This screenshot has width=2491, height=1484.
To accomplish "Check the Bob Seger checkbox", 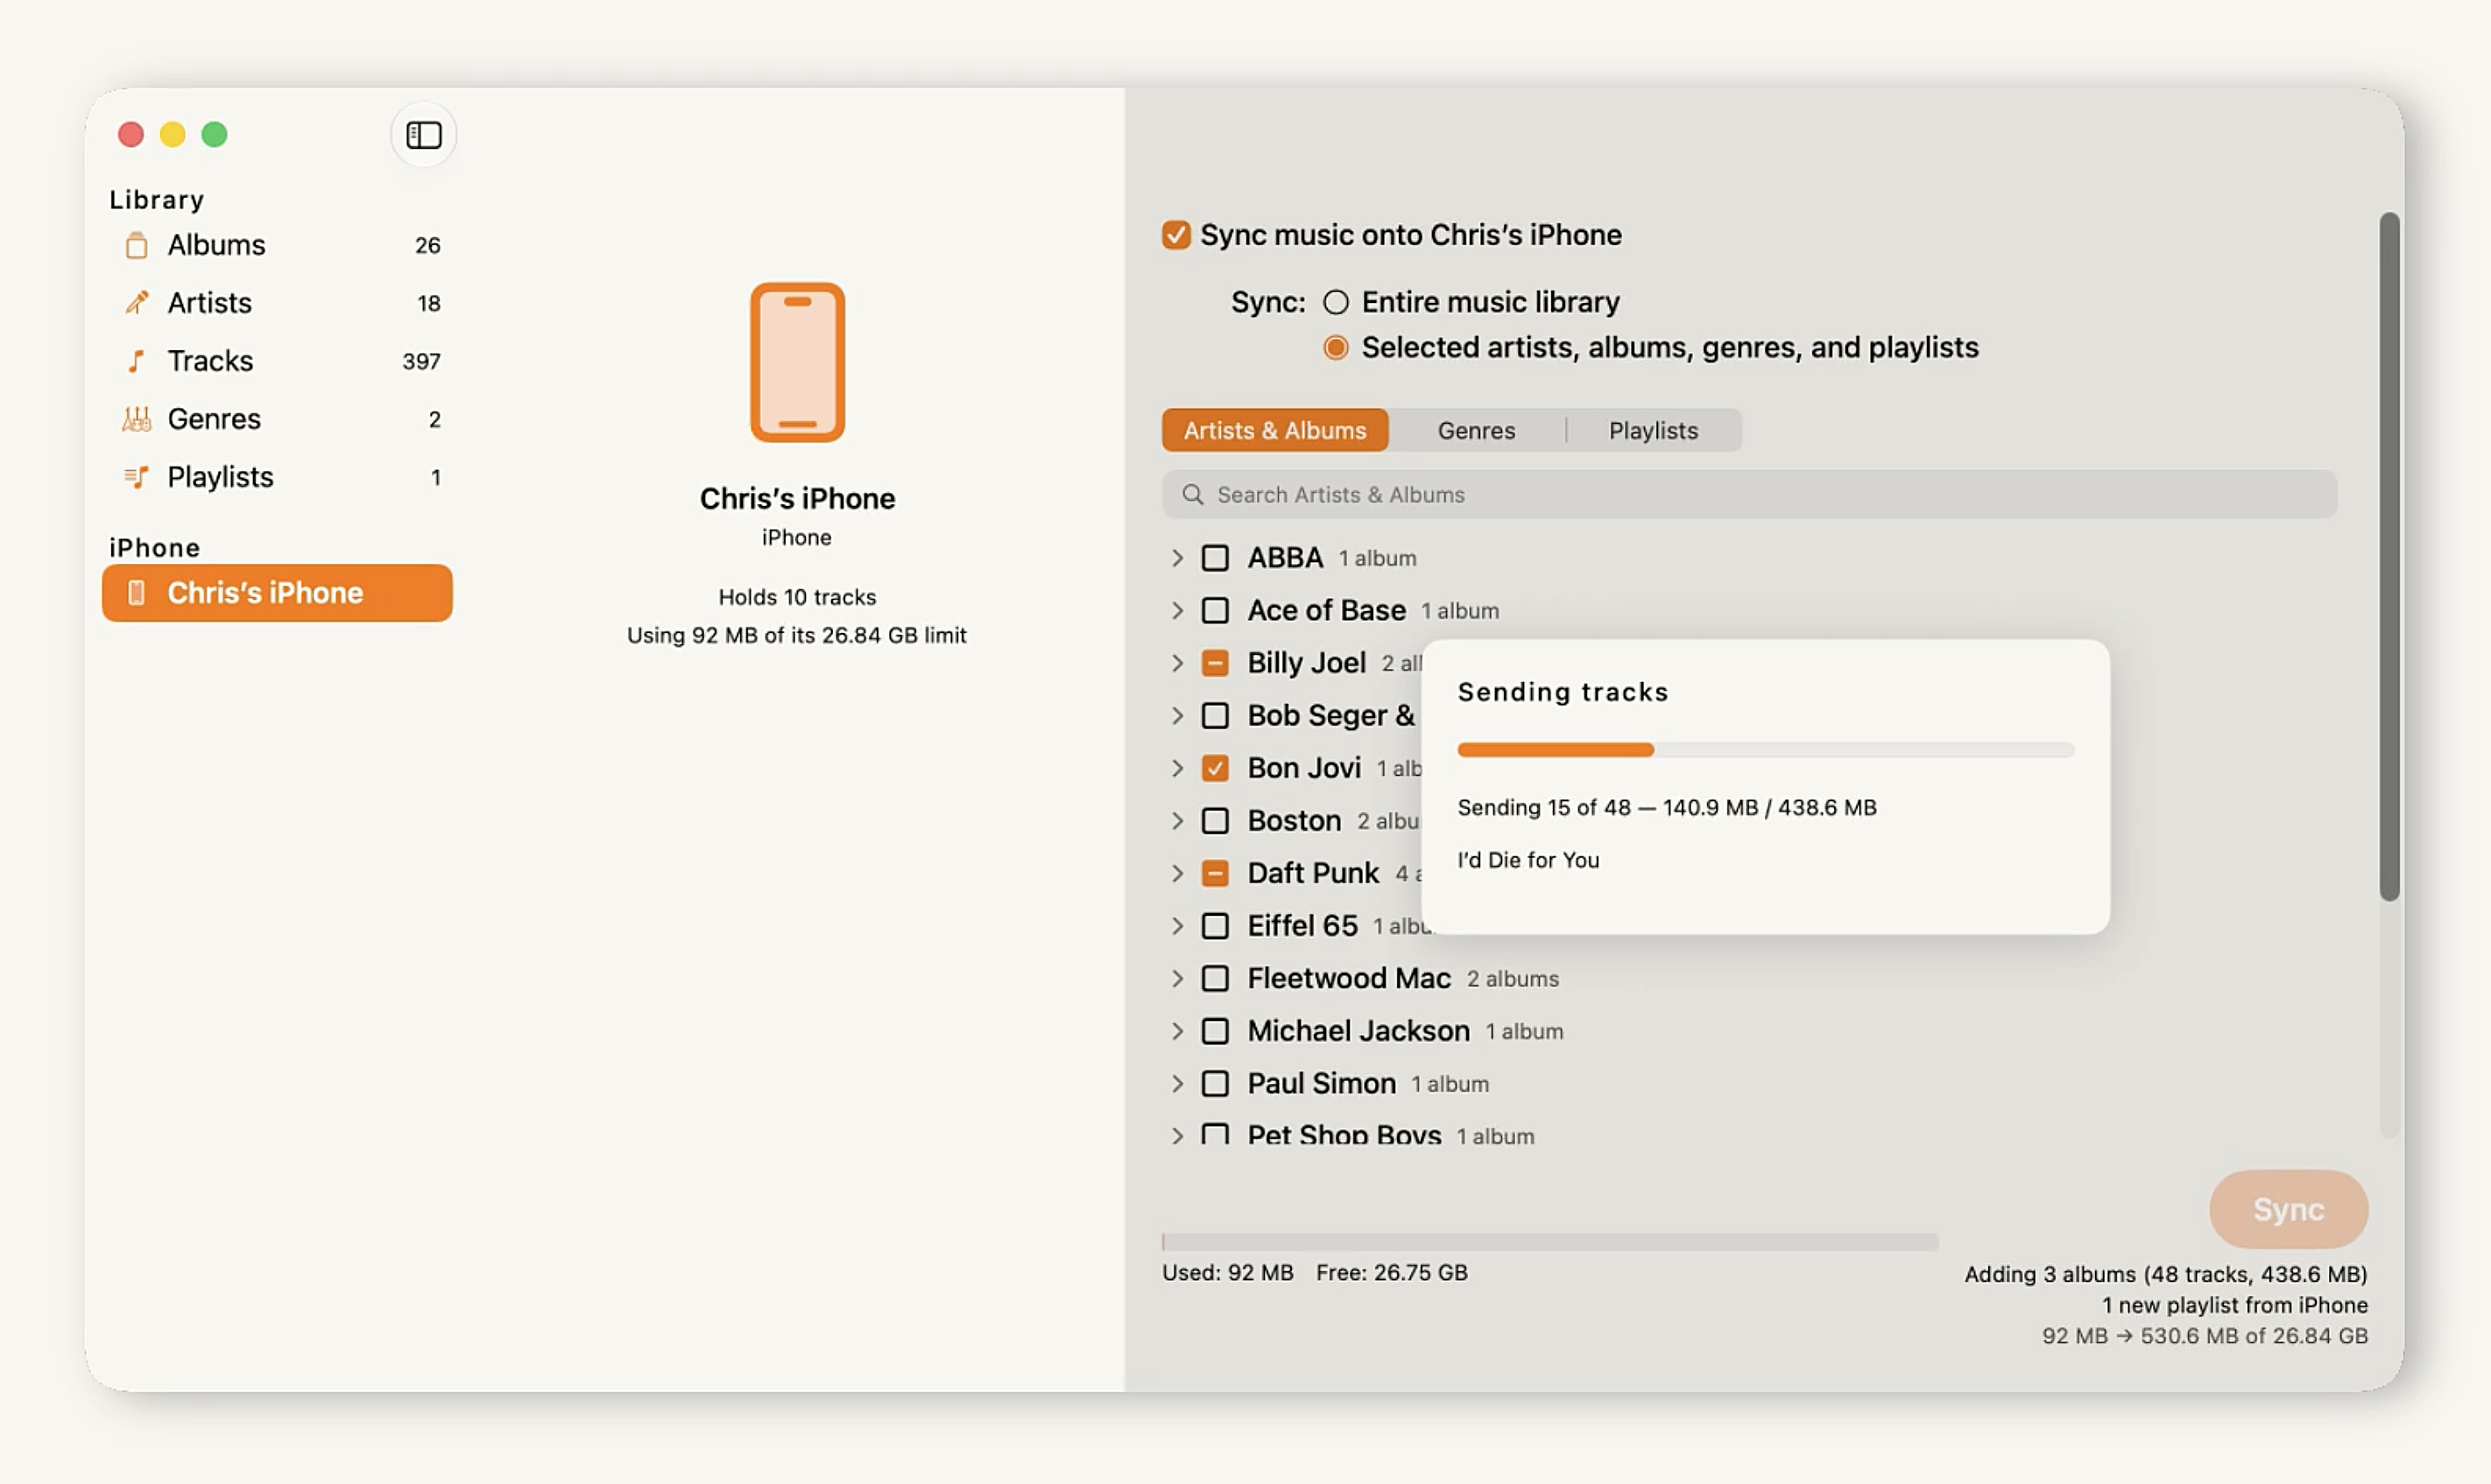I will (1216, 716).
